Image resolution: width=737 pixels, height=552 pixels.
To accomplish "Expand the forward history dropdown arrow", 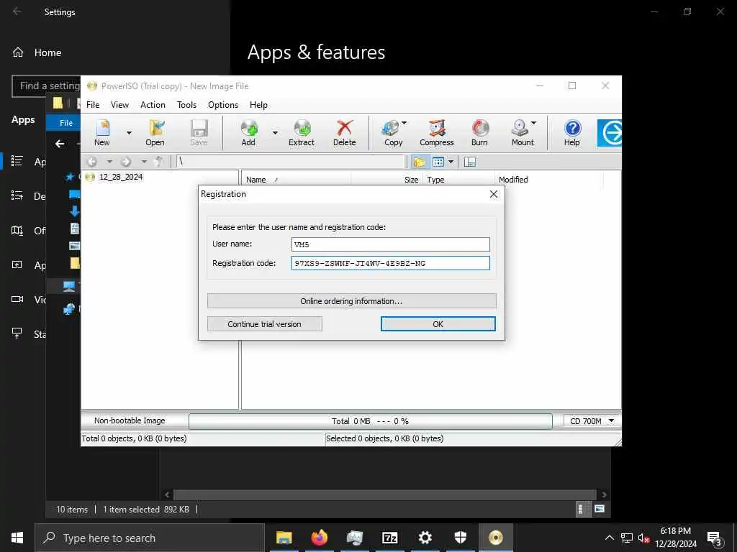I will (x=144, y=162).
